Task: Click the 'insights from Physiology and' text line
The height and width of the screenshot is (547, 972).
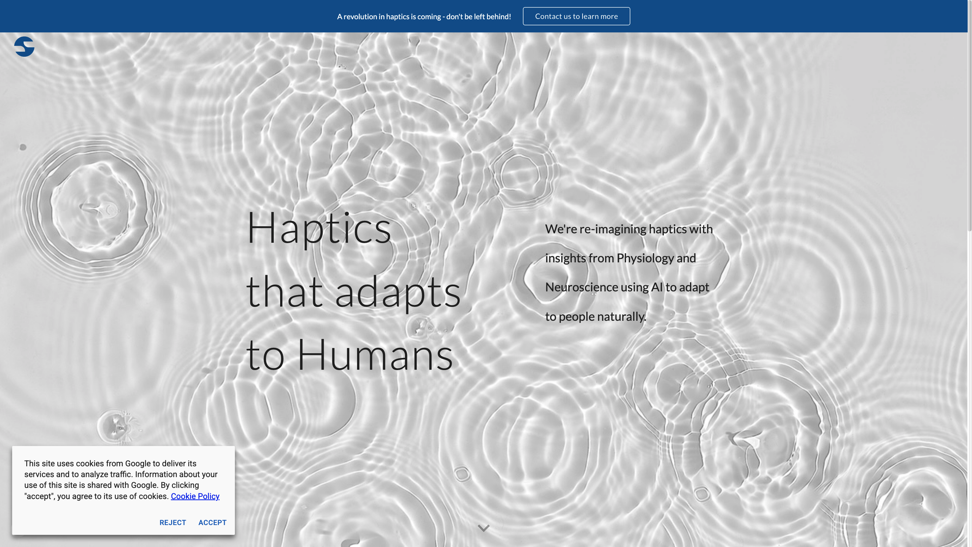Action: (620, 258)
